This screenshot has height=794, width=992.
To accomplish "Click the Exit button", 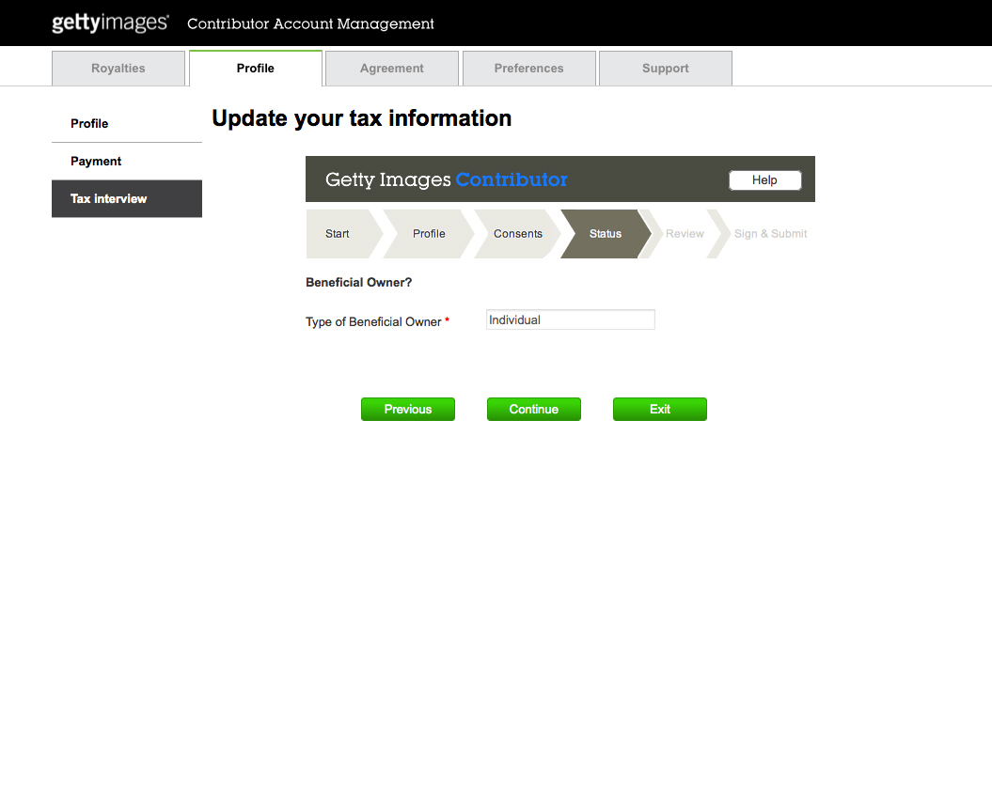I will click(x=660, y=409).
